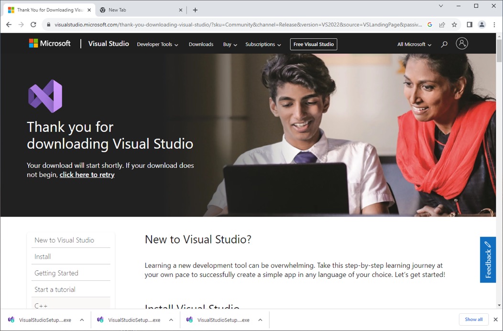Expand the Developer Tools dropdown

(157, 44)
